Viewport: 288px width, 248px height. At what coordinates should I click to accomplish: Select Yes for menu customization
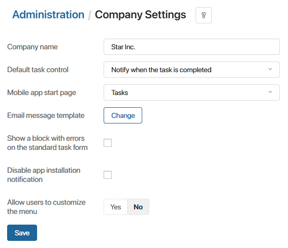click(115, 207)
